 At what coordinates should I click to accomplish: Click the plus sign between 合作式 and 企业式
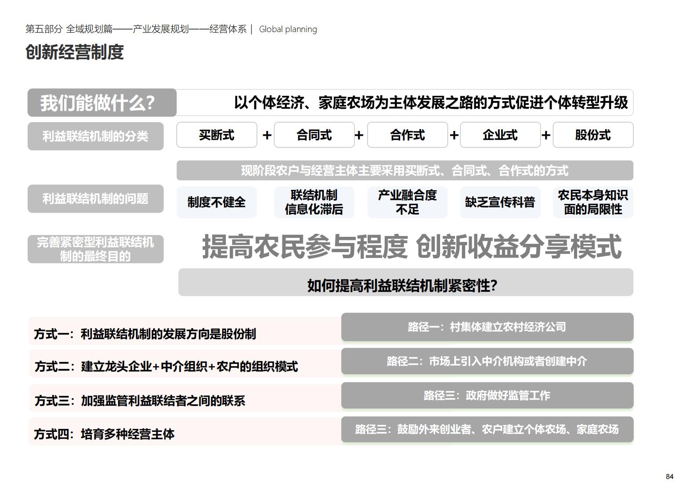[x=454, y=135]
